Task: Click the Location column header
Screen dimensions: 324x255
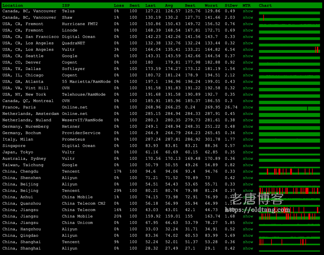Action: point(13,5)
